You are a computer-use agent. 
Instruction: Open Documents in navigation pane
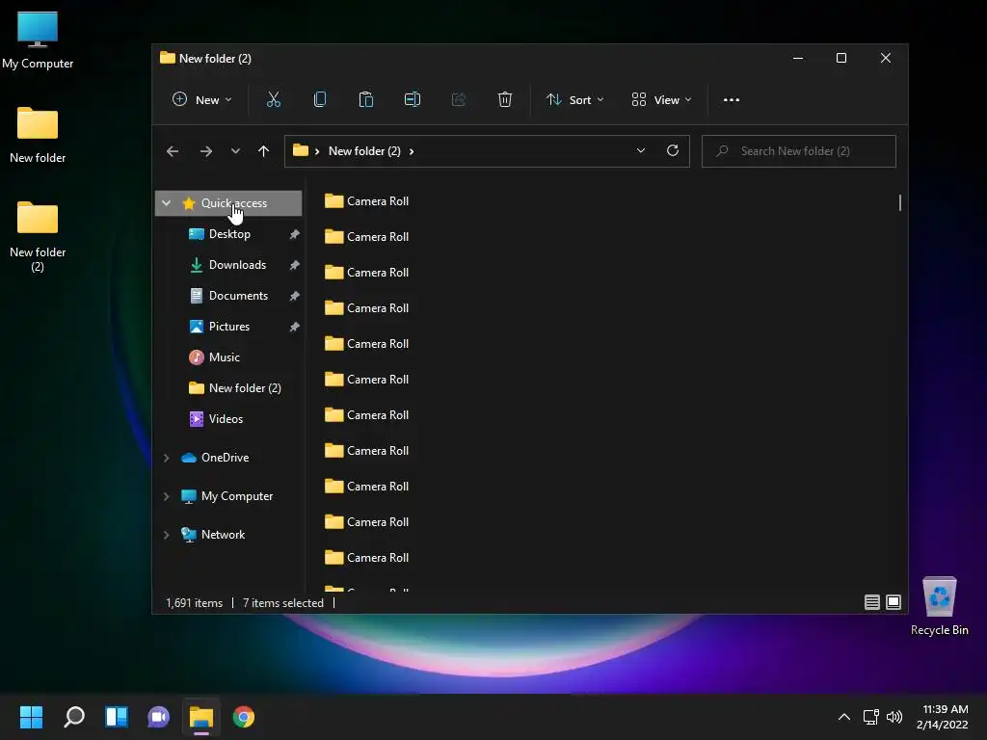pyautogui.click(x=239, y=296)
